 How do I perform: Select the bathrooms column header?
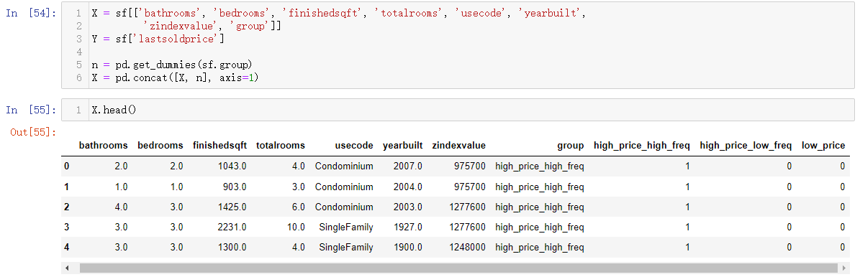tap(103, 146)
